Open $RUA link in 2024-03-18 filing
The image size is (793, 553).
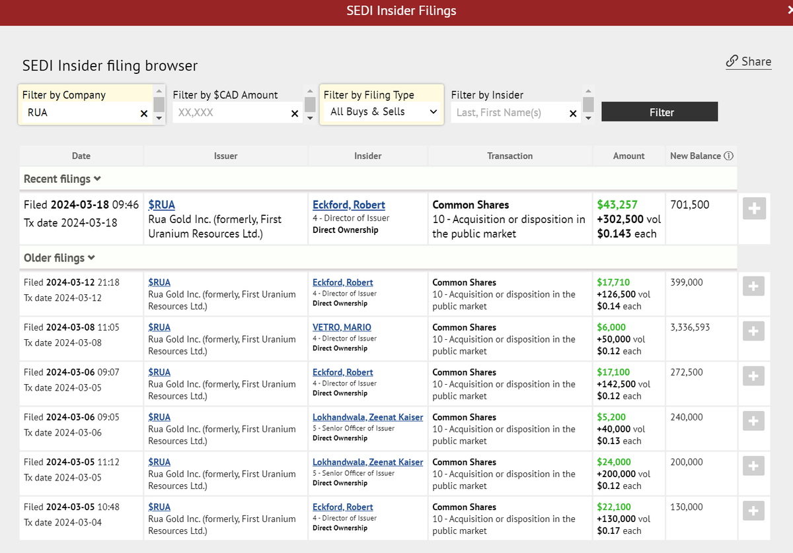click(162, 205)
